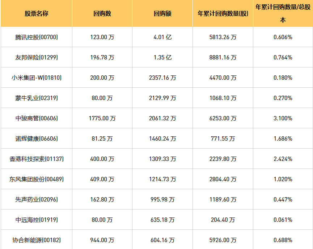
Task: Click the 1309.33 万 buyback amount cell
Action: click(162, 159)
